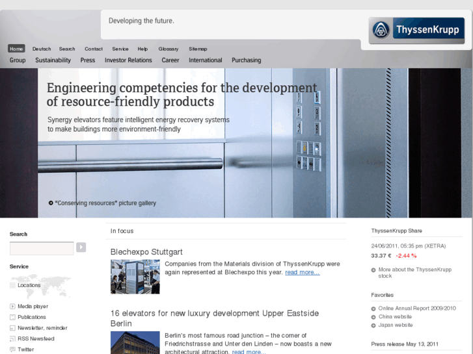Click arrow icon beside Online Annual Report
Screen dimensions: 473x354
pos(373,309)
